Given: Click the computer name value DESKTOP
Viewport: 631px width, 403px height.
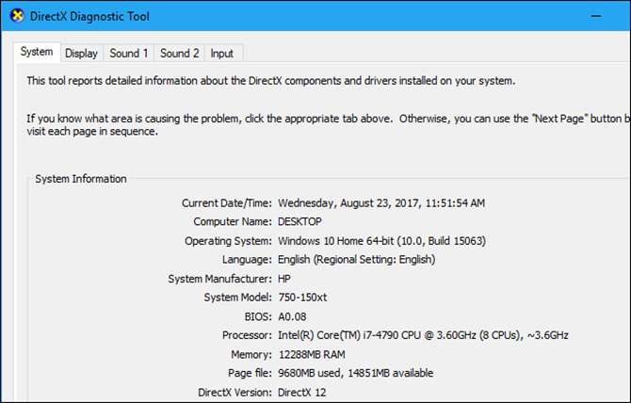Looking at the screenshot, I should click(x=299, y=221).
